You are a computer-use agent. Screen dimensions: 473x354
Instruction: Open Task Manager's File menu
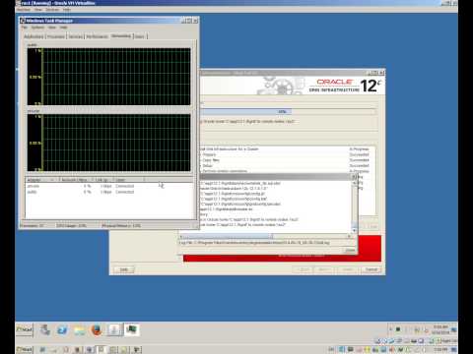click(24, 28)
